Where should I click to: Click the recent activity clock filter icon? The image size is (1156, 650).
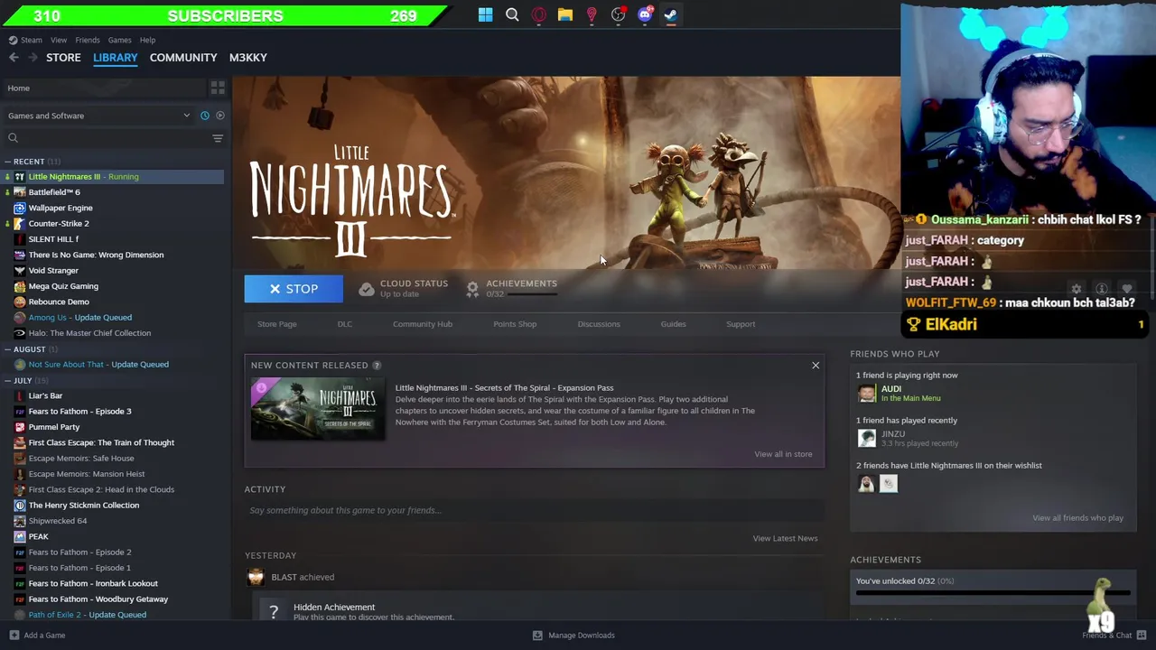pyautogui.click(x=205, y=116)
